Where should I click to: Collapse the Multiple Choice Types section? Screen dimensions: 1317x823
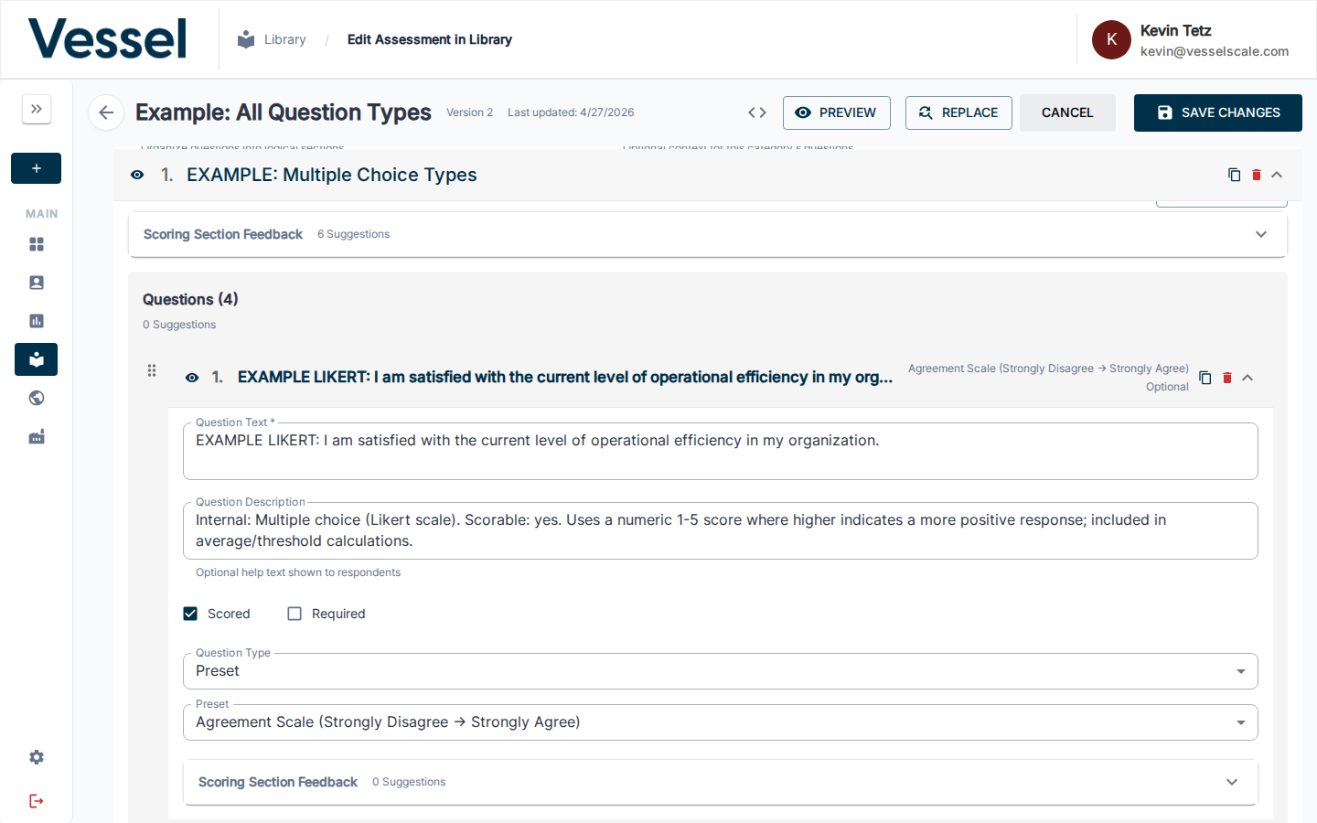(x=1277, y=175)
